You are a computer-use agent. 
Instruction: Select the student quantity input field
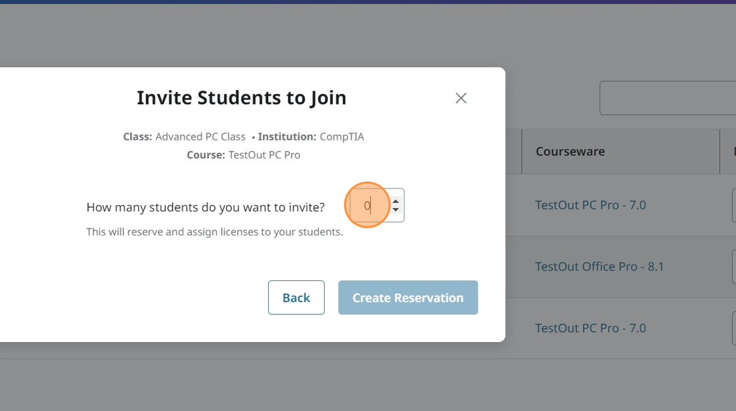[368, 205]
